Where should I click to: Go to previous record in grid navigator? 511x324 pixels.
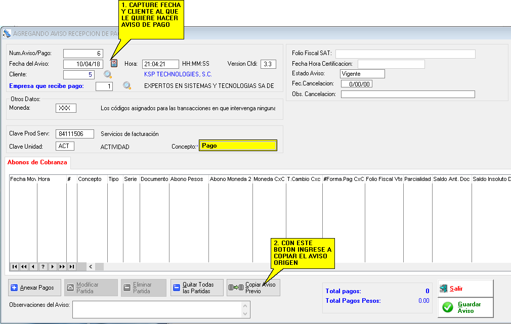click(x=33, y=267)
